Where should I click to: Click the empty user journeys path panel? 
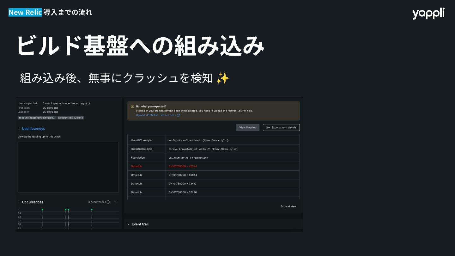pyautogui.click(x=68, y=167)
